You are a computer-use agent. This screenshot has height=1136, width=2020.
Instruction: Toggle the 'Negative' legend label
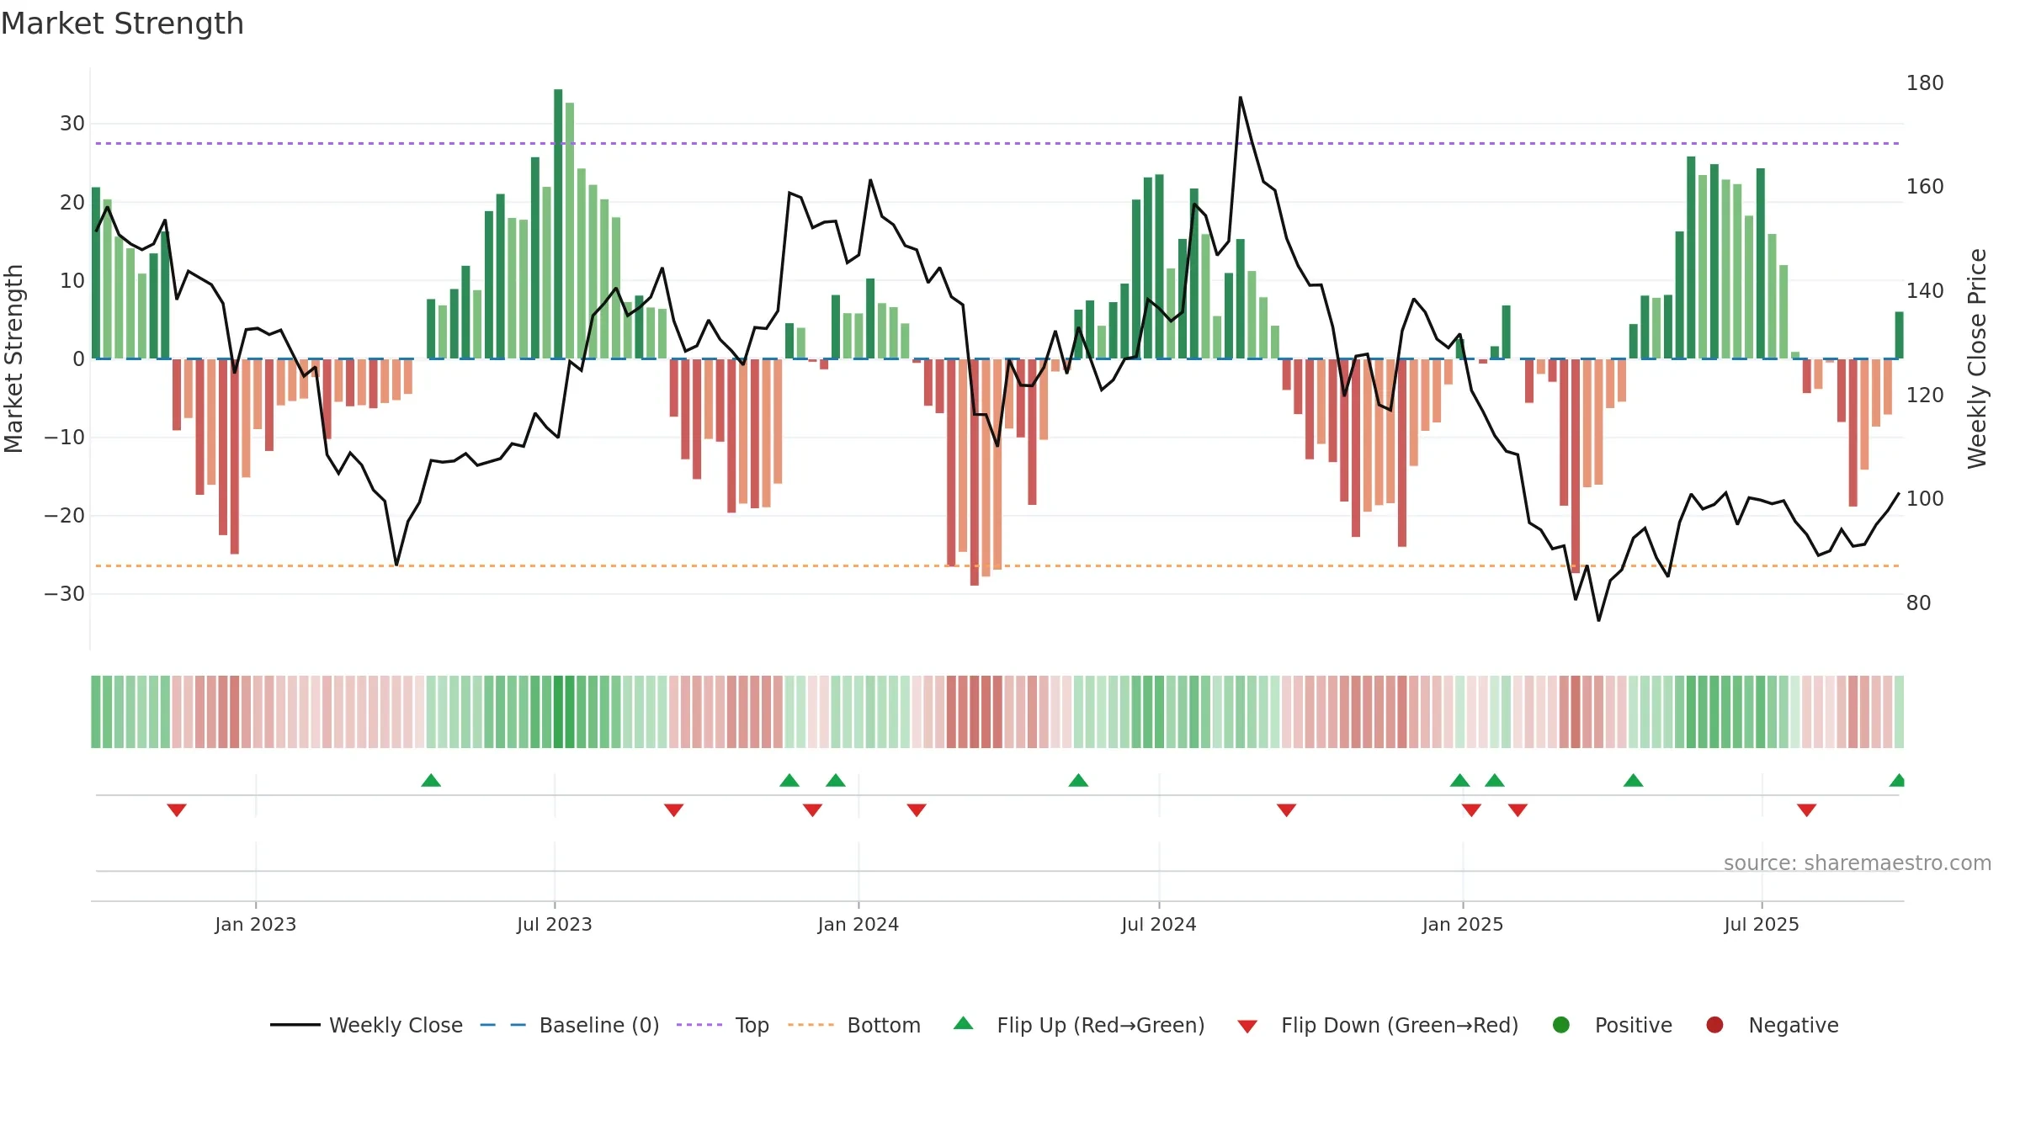click(x=1794, y=1025)
